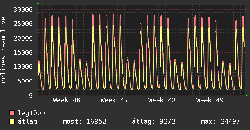Click the 25000 y-axis label
Screen dimensions: 250x130
tap(23, 24)
